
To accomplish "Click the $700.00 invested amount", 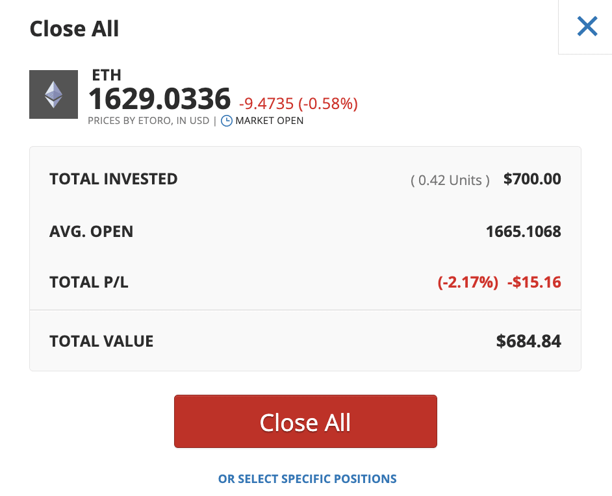I will point(532,179).
